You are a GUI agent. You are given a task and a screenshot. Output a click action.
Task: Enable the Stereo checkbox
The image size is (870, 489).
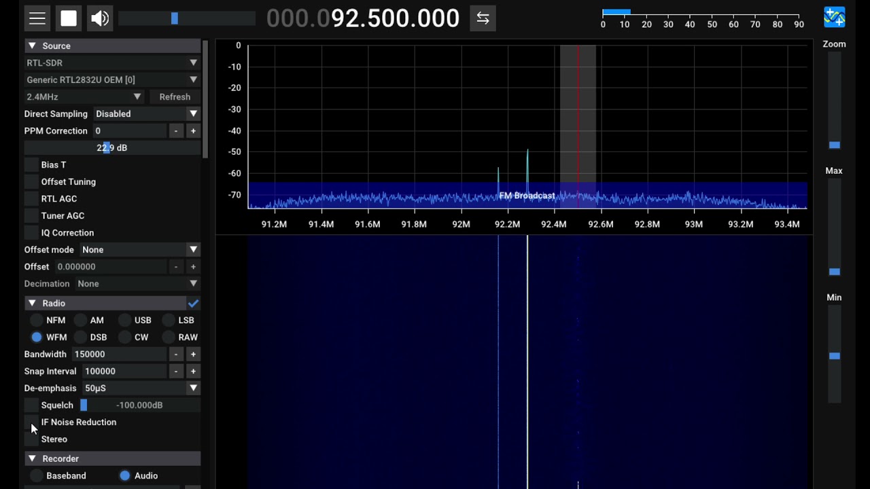pos(31,439)
